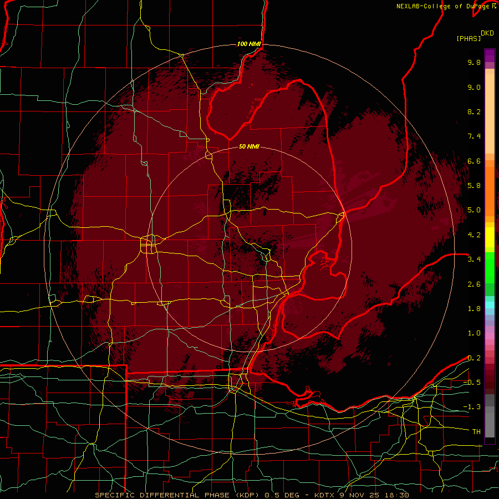The image size is (499, 499).
Task: Click the 2.6 scale value label
Action: 474,284
